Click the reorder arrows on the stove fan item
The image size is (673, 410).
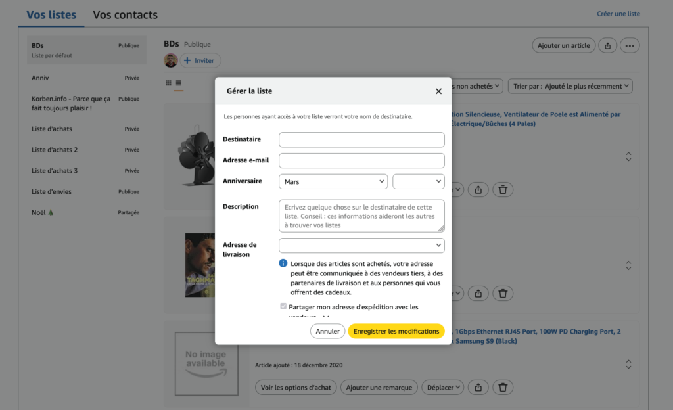(x=628, y=157)
